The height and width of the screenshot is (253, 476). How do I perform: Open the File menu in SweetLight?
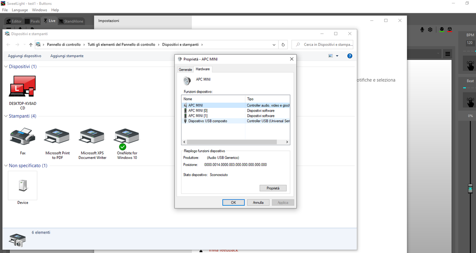coord(5,10)
